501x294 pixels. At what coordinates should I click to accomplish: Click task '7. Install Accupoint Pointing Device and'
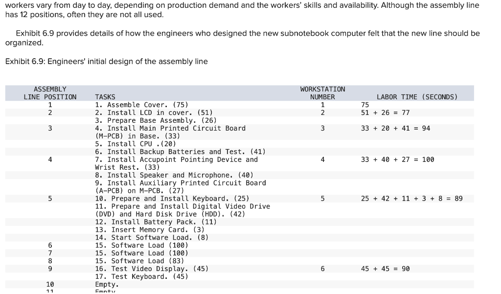(x=176, y=159)
